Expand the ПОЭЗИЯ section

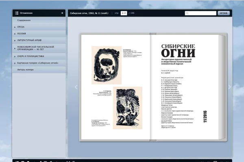tap(39, 34)
